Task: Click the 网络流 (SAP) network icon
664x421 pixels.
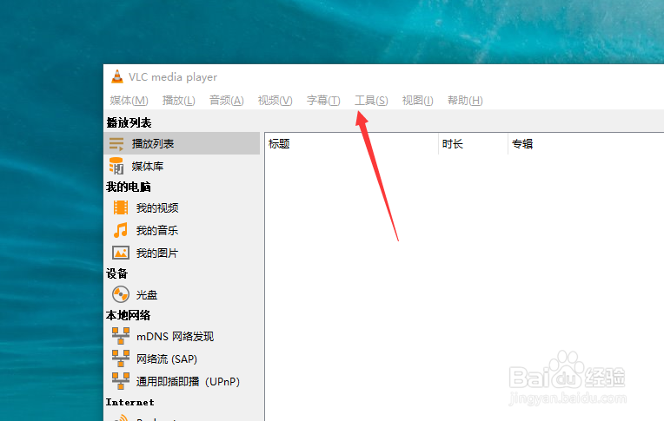Action: tap(120, 359)
